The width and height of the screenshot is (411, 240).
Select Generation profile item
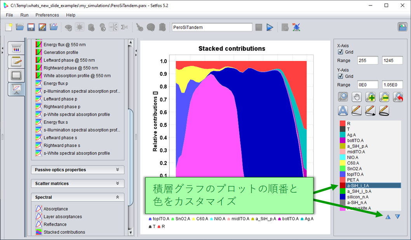(61, 52)
